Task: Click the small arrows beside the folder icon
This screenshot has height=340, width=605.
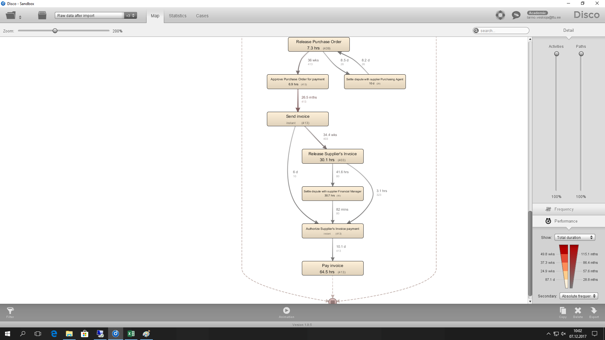Action: pyautogui.click(x=20, y=17)
